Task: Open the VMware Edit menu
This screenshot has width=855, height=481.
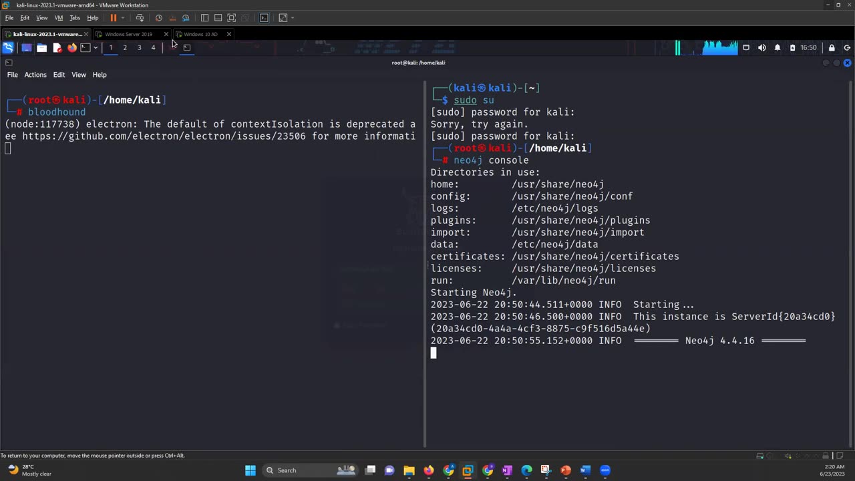Action: click(x=25, y=18)
